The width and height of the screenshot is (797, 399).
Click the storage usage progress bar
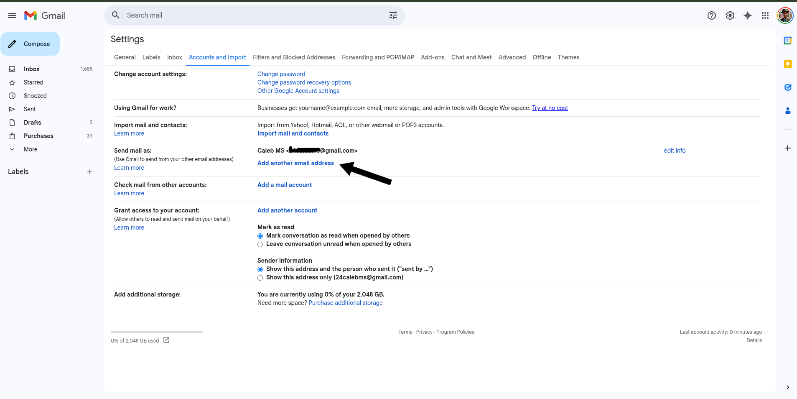tap(157, 332)
